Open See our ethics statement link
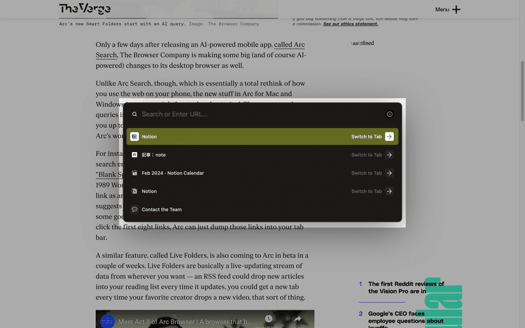The height and width of the screenshot is (328, 525). pyautogui.click(x=350, y=24)
